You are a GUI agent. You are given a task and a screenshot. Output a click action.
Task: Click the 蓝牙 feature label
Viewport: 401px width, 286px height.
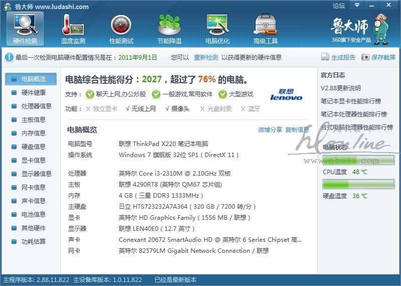(254, 109)
